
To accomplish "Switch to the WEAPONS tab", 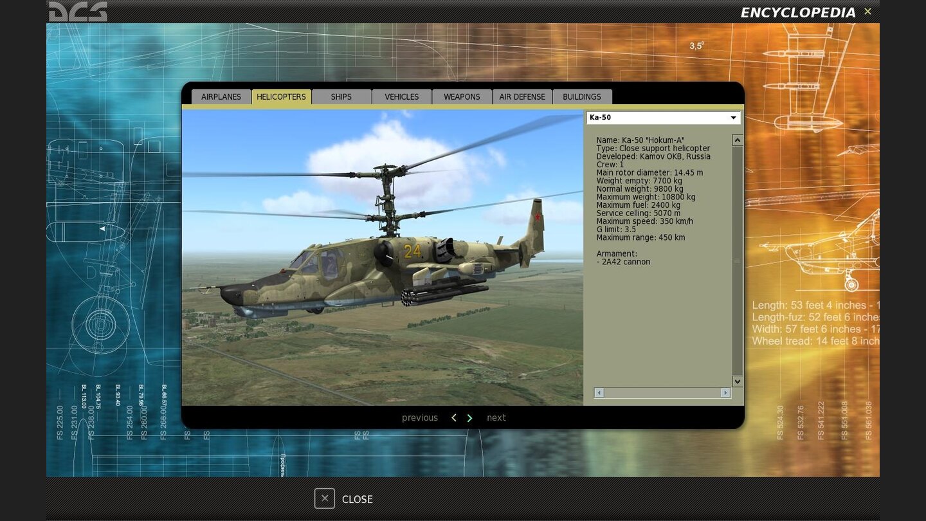I will pyautogui.click(x=462, y=96).
